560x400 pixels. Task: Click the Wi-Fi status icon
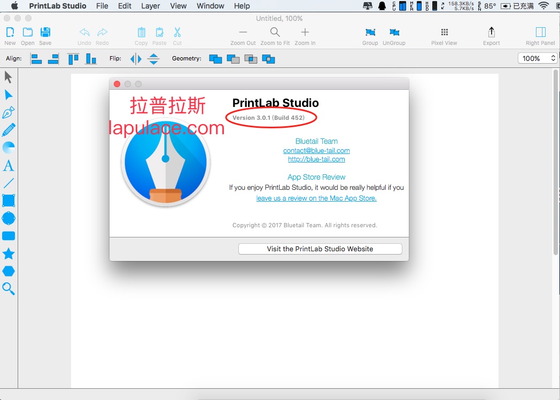[x=543, y=6]
